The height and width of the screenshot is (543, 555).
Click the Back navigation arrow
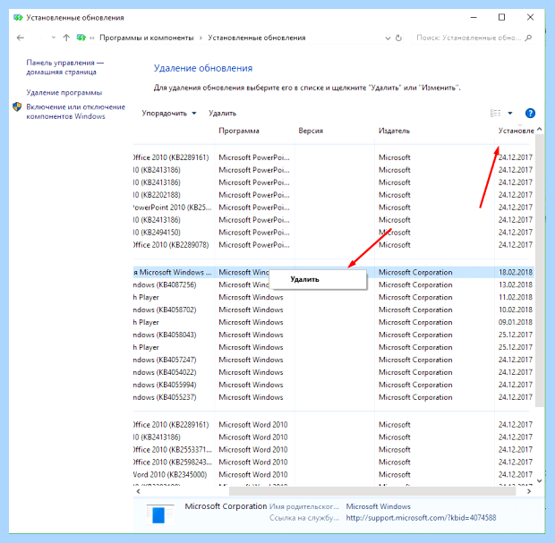[x=21, y=38]
